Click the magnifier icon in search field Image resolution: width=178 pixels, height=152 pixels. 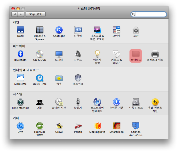pos(133,14)
